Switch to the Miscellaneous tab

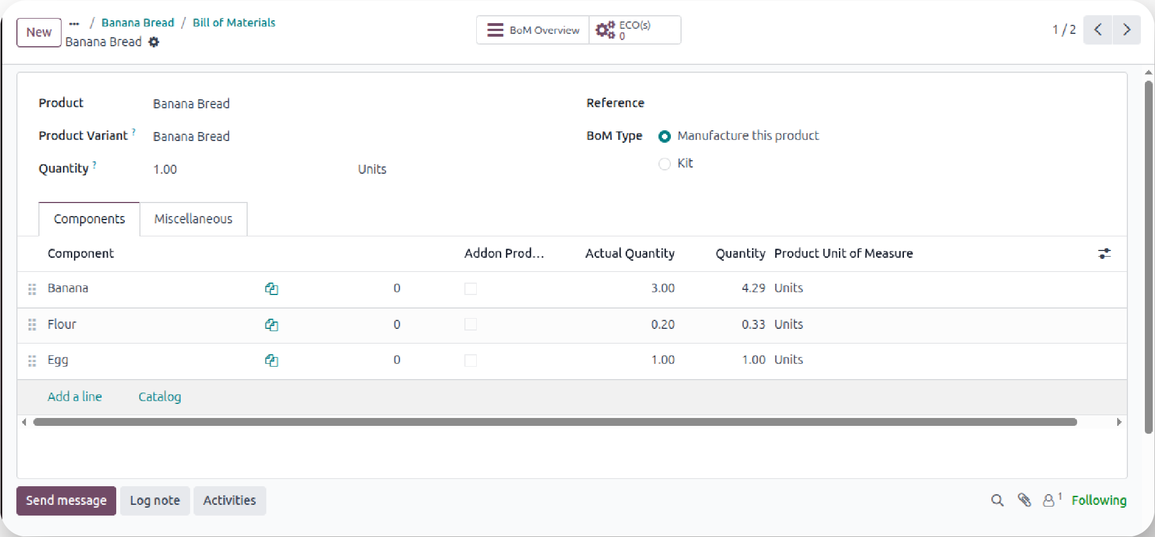193,219
